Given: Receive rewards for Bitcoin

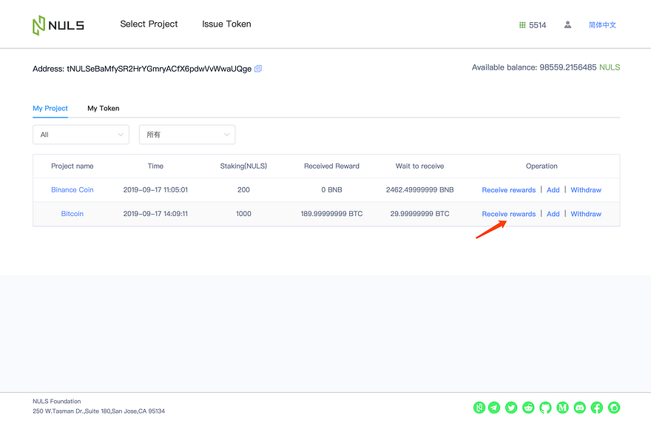Looking at the screenshot, I should pos(509,214).
